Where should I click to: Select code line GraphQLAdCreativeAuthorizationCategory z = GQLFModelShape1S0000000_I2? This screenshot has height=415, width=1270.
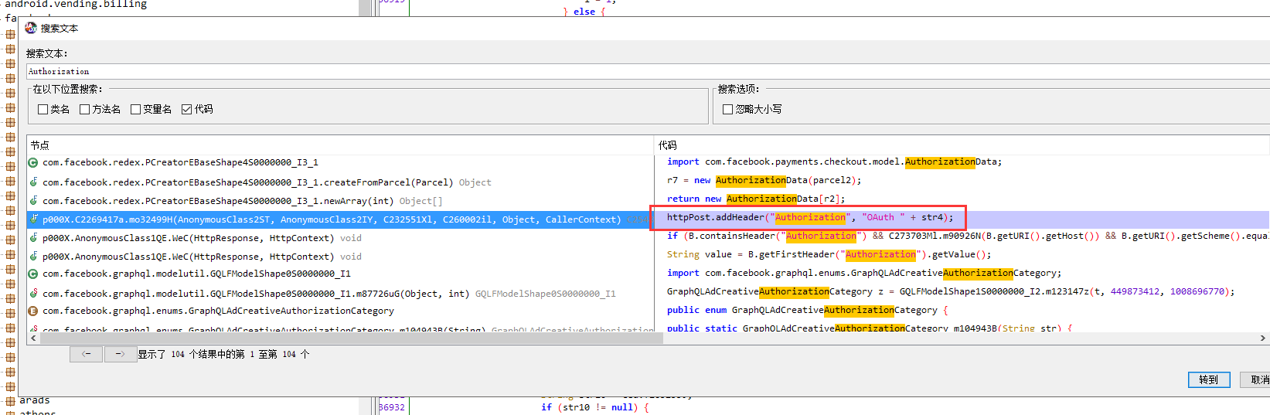951,292
